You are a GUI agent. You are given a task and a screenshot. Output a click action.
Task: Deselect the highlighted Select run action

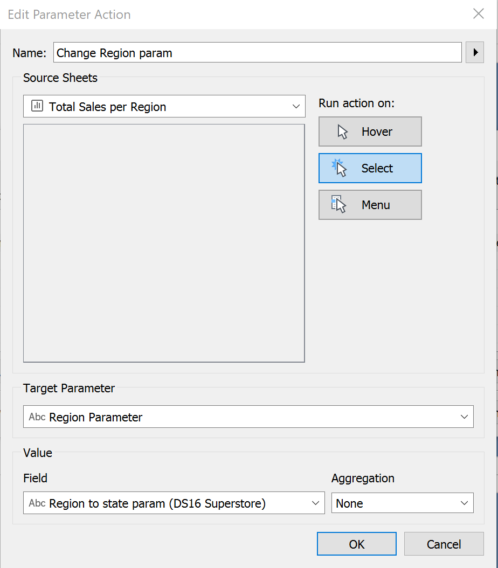370,168
